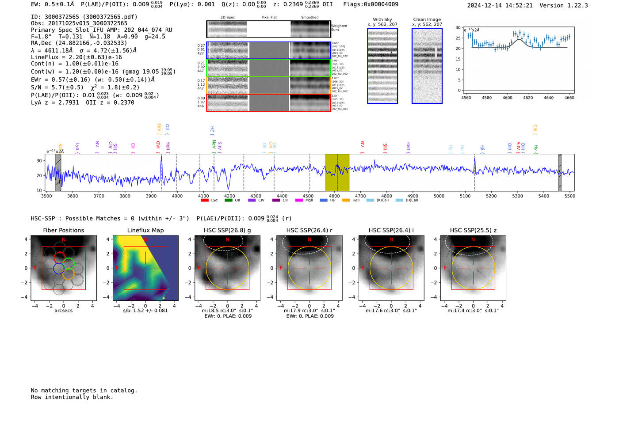Click the red Lyα legend swatch
Screen dimensions: 619x421
[205, 201]
